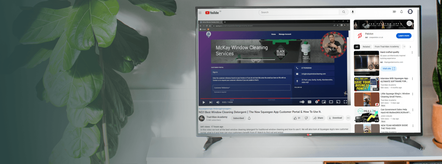Show more filter chips with right chevron
This screenshot has width=442, height=164.
coord(410,47)
